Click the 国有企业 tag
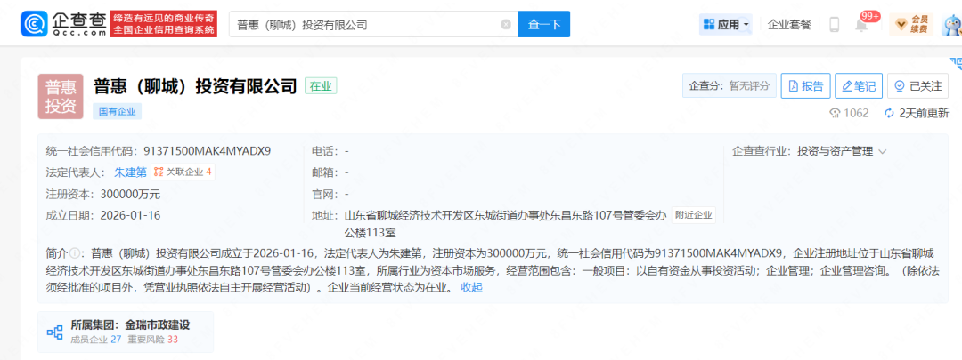 click(x=118, y=111)
